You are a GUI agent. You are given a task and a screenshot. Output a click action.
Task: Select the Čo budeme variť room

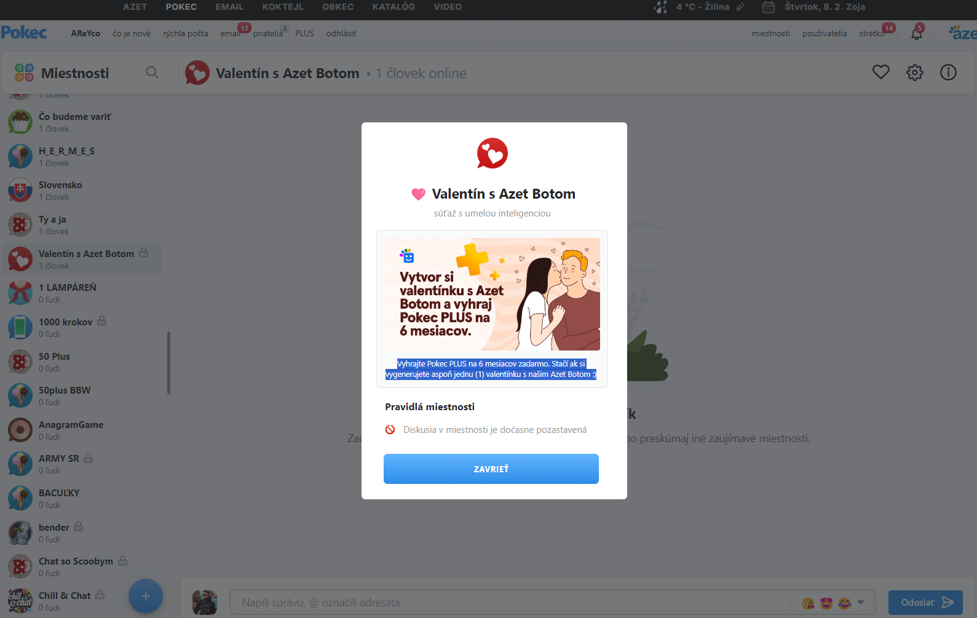click(81, 122)
